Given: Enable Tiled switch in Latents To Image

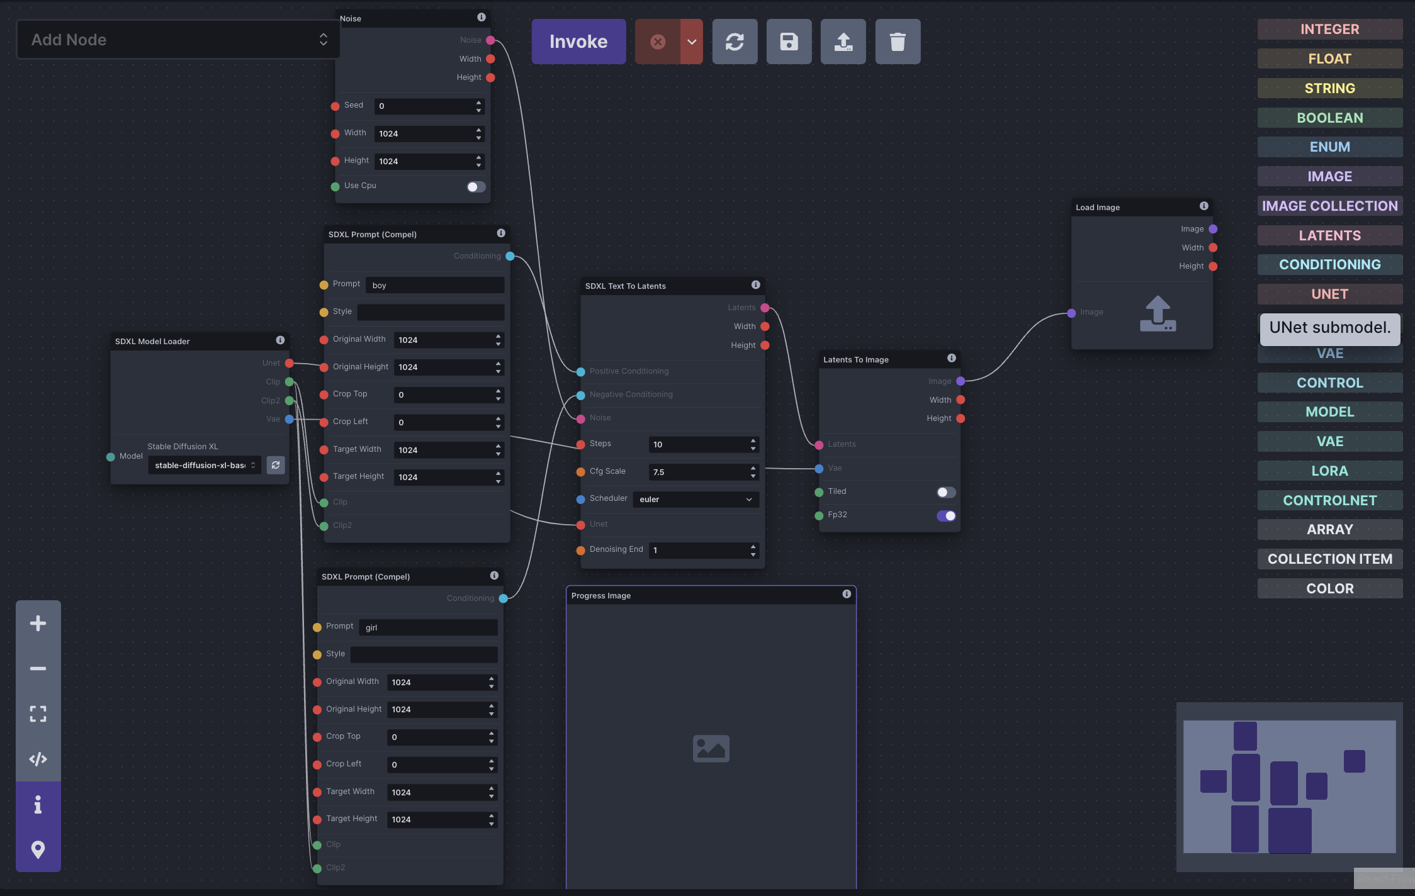Looking at the screenshot, I should pos(945,492).
